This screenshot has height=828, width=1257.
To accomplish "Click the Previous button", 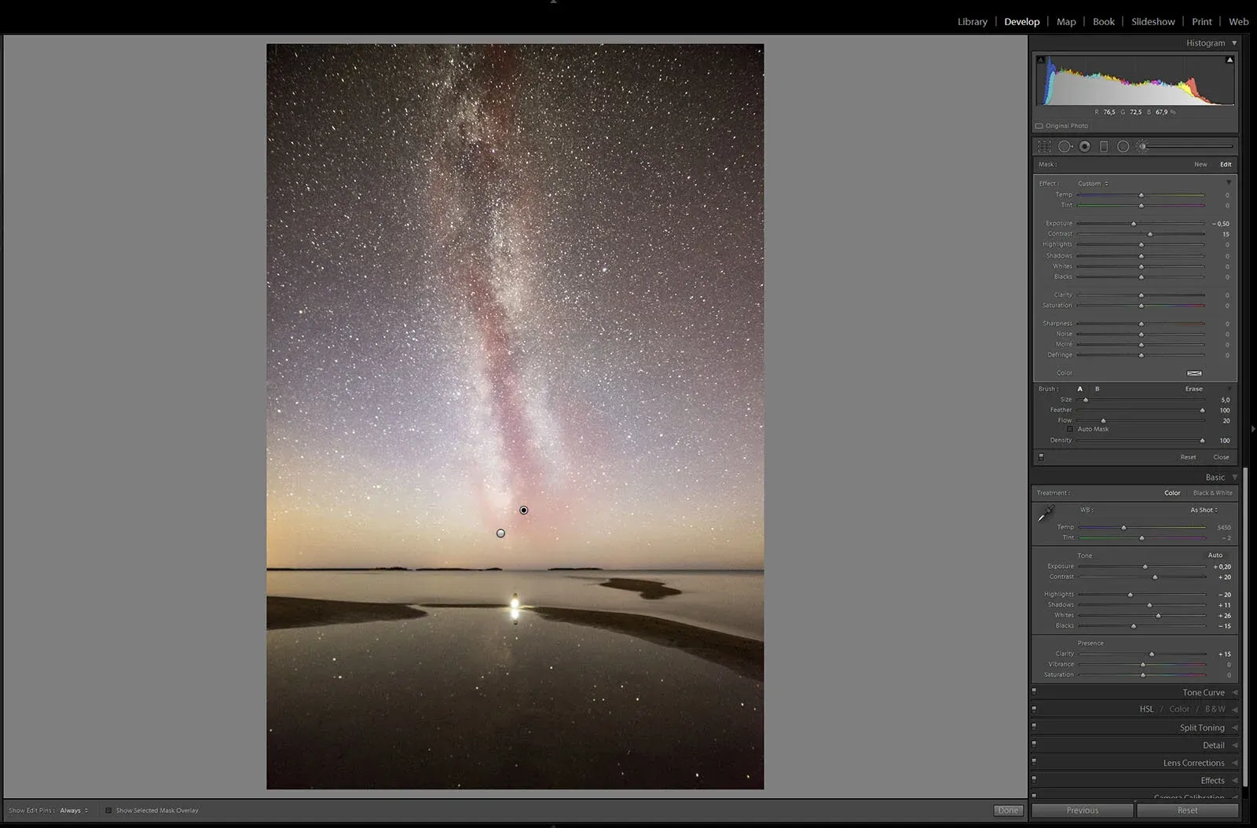I will click(1082, 810).
